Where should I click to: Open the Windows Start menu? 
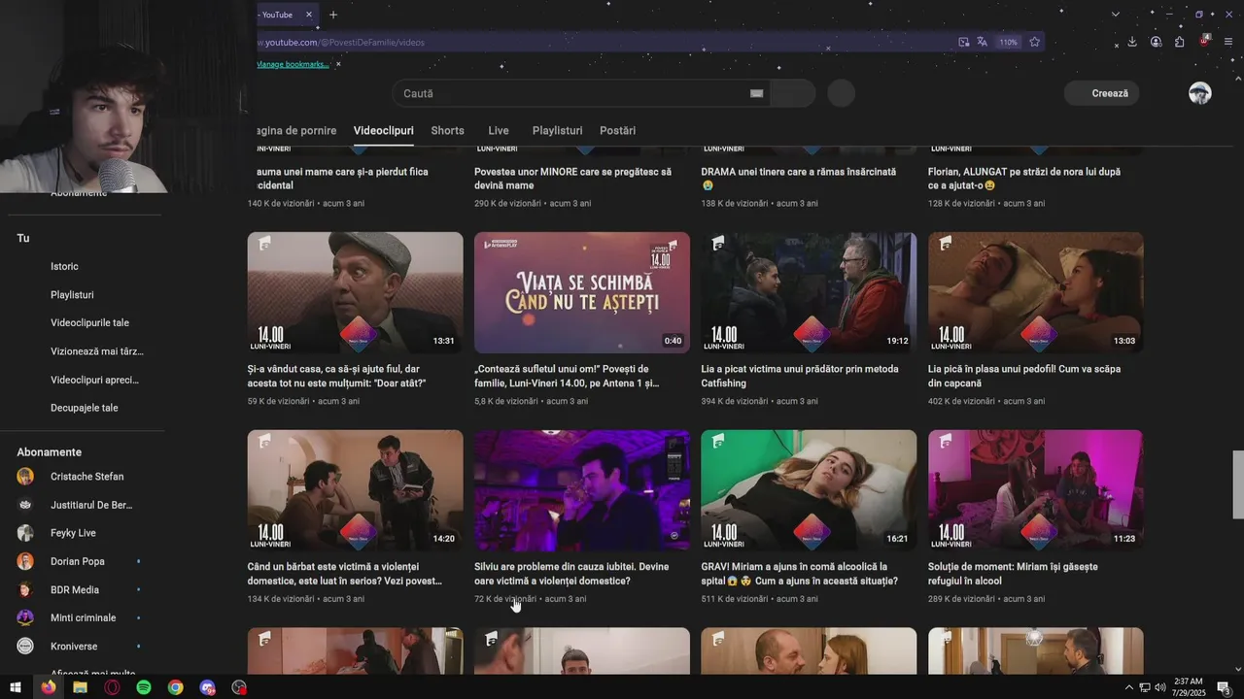[x=17, y=687]
